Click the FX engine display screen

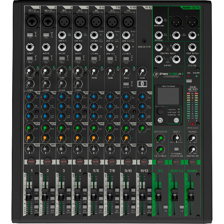pos(168,96)
